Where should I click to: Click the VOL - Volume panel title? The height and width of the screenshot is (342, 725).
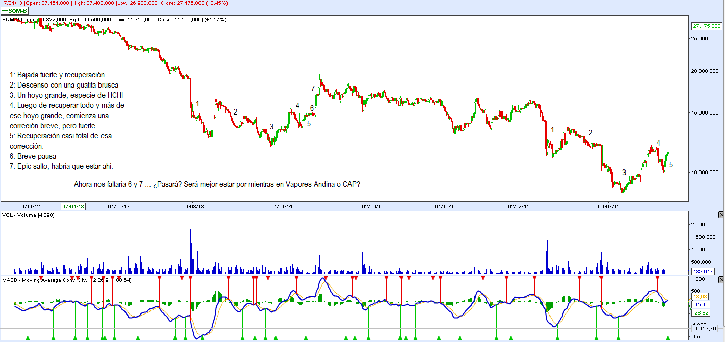tap(28, 215)
